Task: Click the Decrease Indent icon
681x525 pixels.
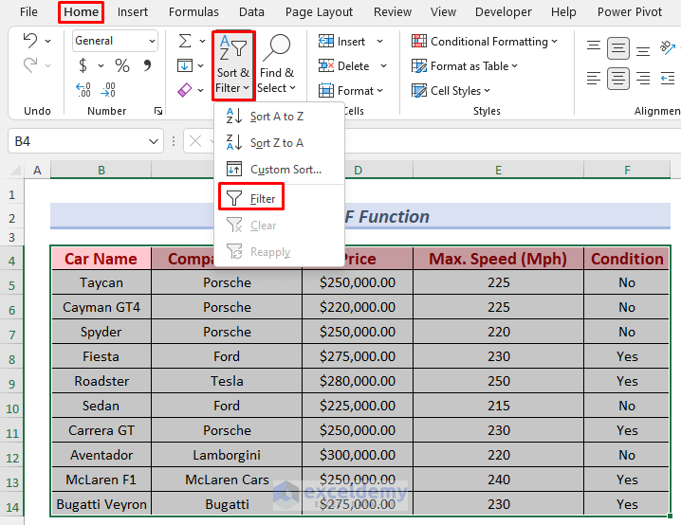Action: click(668, 79)
